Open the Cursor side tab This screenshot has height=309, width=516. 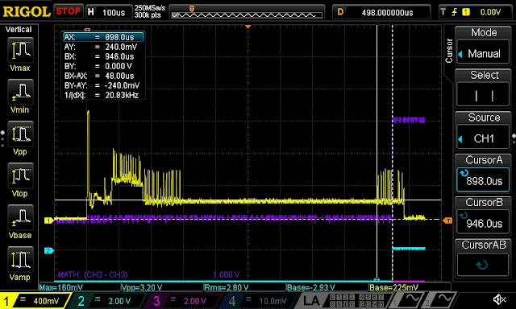449,51
